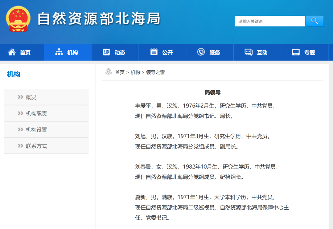
Task: Type in the 请输入关键词 search field
Action: [x=269, y=21]
